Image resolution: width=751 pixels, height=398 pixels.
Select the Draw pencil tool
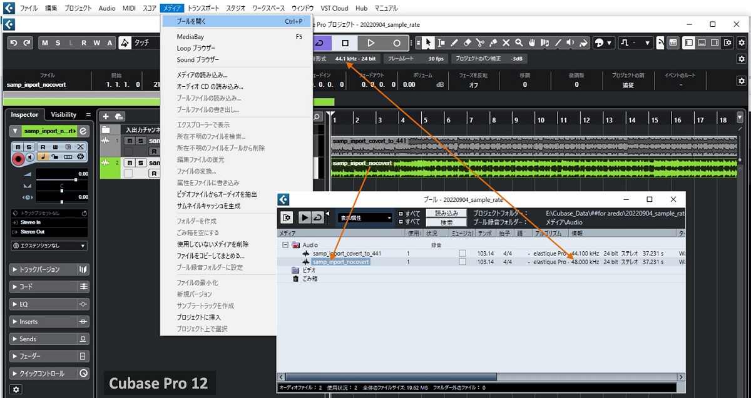pyautogui.click(x=455, y=43)
